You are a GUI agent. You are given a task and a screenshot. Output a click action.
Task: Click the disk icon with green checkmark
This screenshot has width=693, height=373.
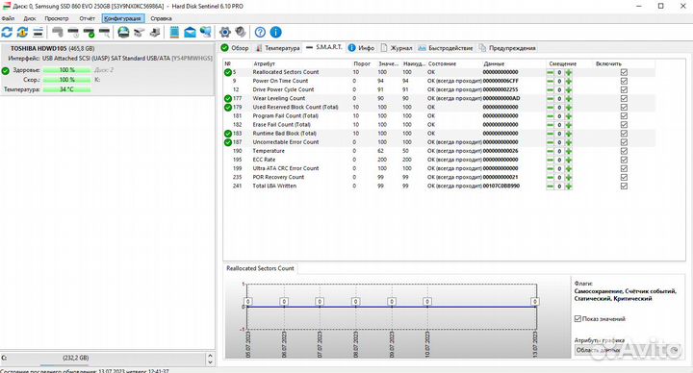tap(89, 32)
